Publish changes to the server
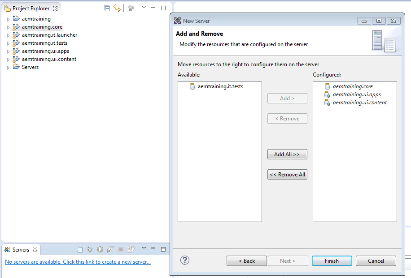The image size is (411, 278). click(131, 249)
